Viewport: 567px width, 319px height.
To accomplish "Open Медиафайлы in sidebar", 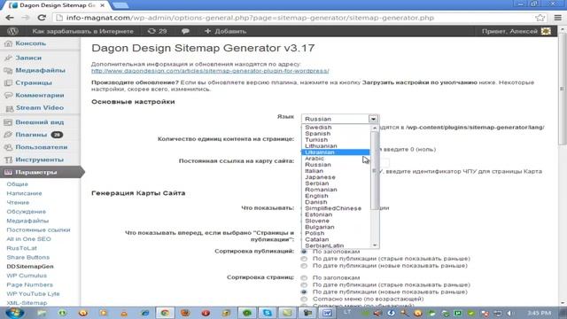I will coord(40,70).
